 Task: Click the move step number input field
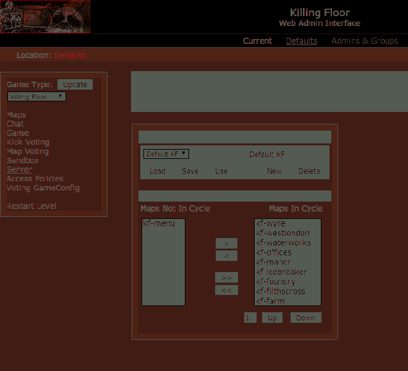250,318
